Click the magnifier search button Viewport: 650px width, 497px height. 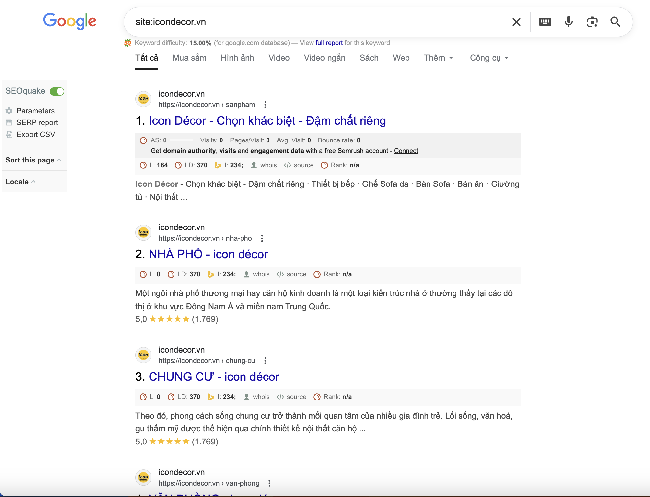click(615, 22)
